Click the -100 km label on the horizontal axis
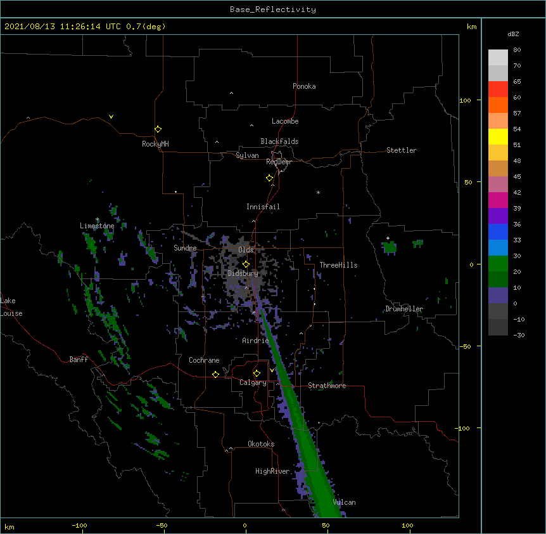 pyautogui.click(x=79, y=525)
